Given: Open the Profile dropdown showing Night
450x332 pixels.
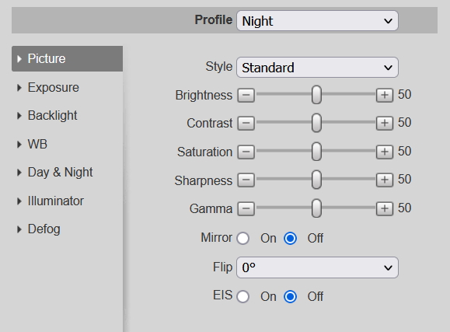Looking at the screenshot, I should pos(317,21).
